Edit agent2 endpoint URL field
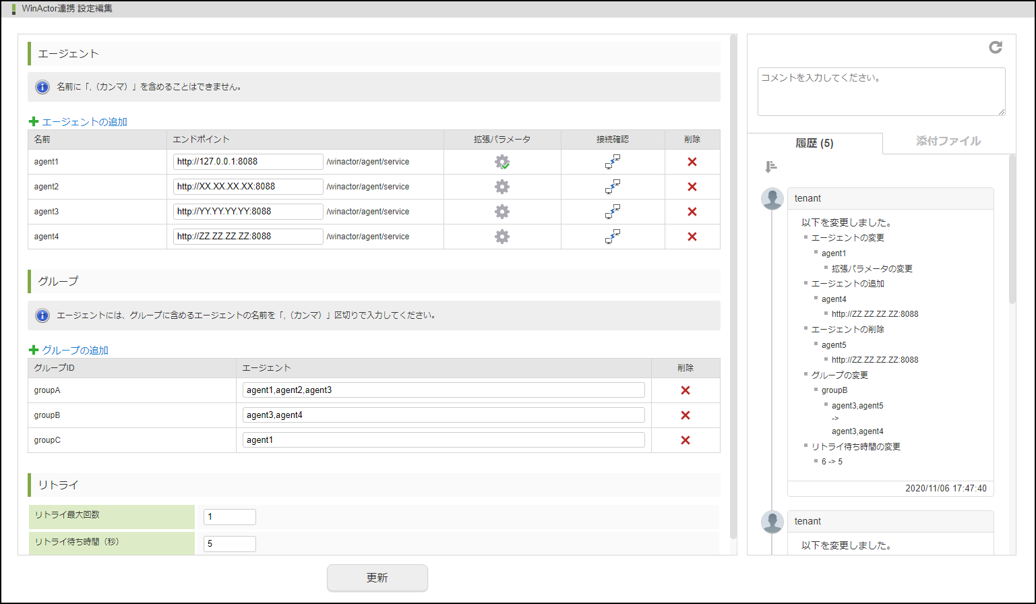1036x604 pixels. point(248,187)
